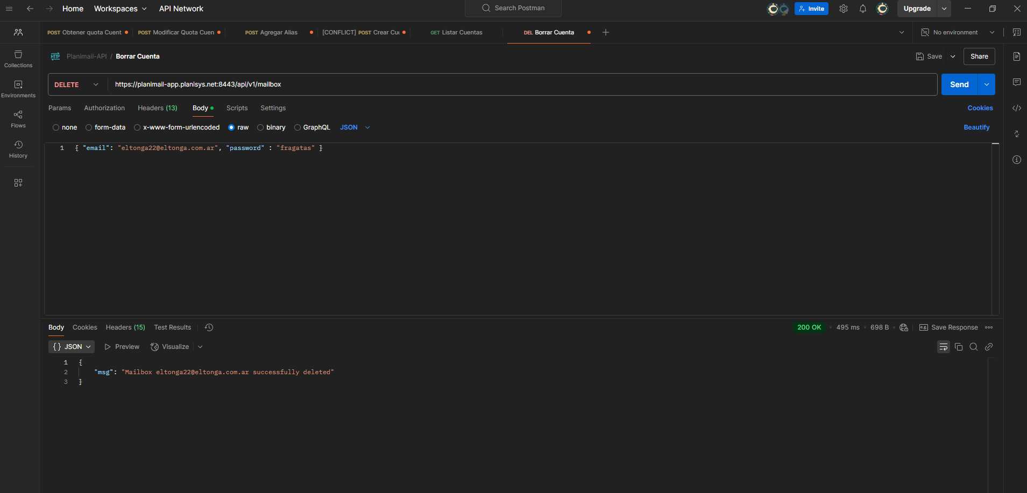
Task: Switch to the Scripts tab
Action: point(237,108)
